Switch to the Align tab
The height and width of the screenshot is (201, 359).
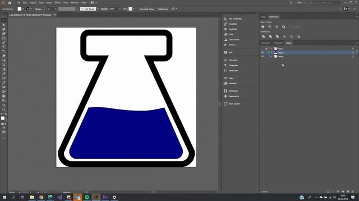264,17
